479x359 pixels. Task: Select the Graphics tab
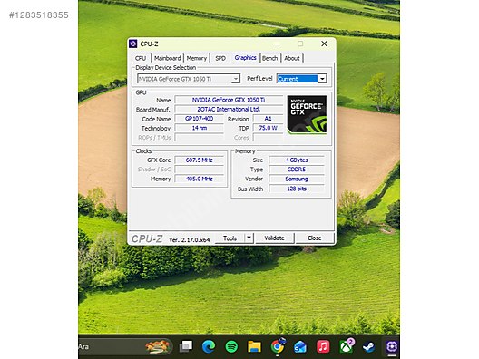tap(245, 58)
